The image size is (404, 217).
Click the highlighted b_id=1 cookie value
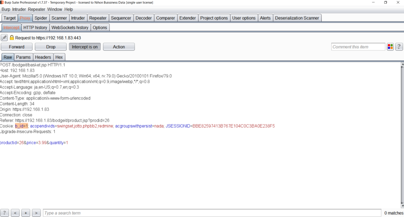click(22, 126)
